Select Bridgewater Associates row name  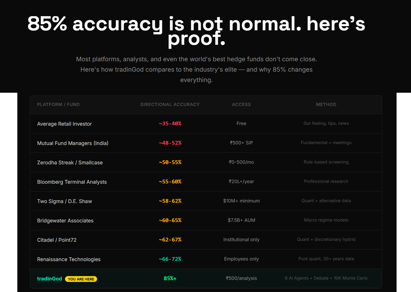tap(65, 221)
